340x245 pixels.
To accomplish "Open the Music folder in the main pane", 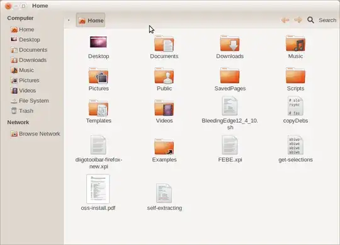I will coord(295,43).
